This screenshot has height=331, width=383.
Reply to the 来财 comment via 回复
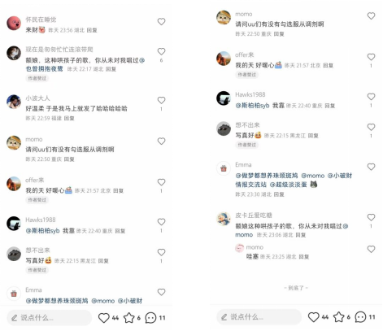tap(92, 30)
